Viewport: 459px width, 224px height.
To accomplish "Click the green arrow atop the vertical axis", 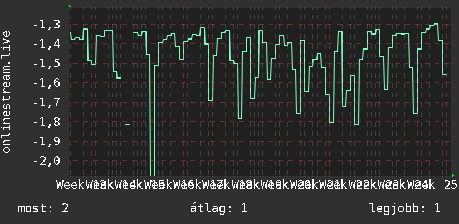I will click(x=70, y=6).
